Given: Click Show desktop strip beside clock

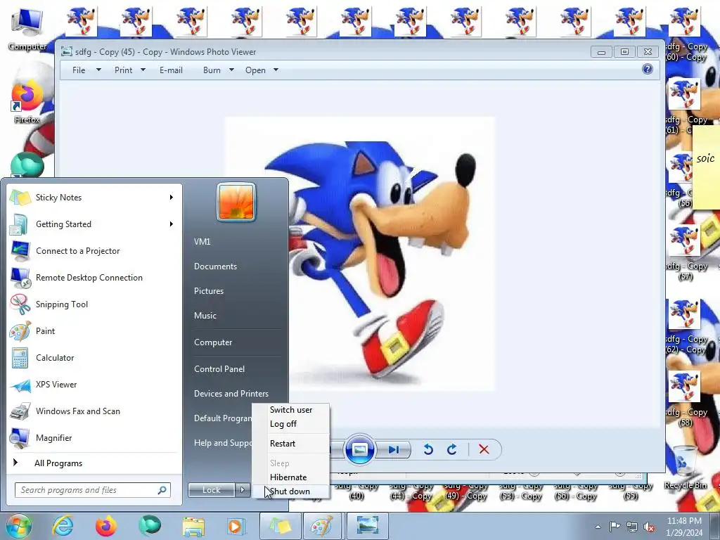Looking at the screenshot, I should click(715, 526).
